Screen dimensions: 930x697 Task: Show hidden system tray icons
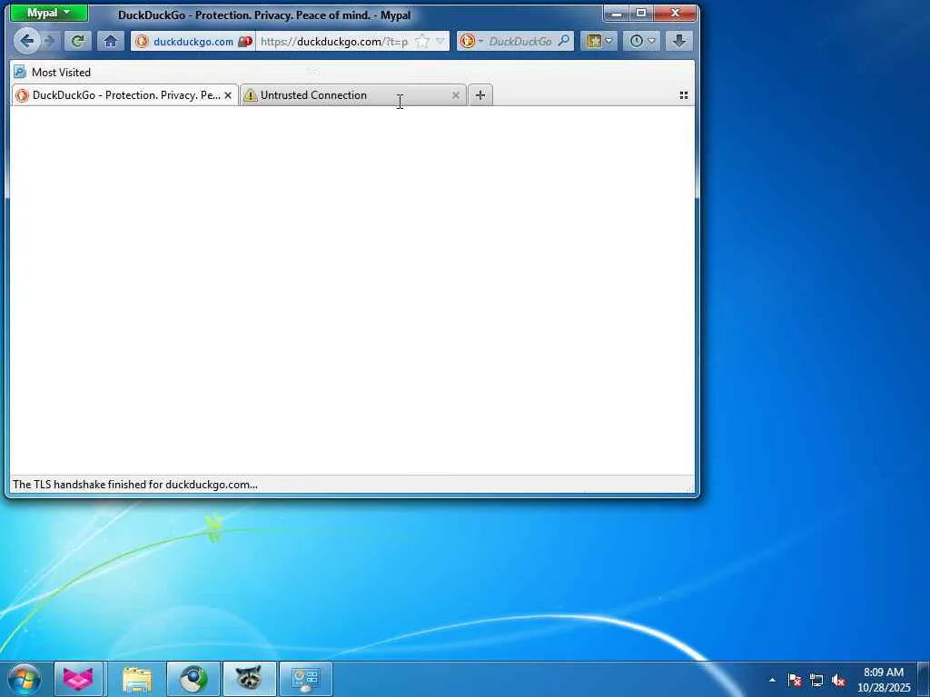772,680
